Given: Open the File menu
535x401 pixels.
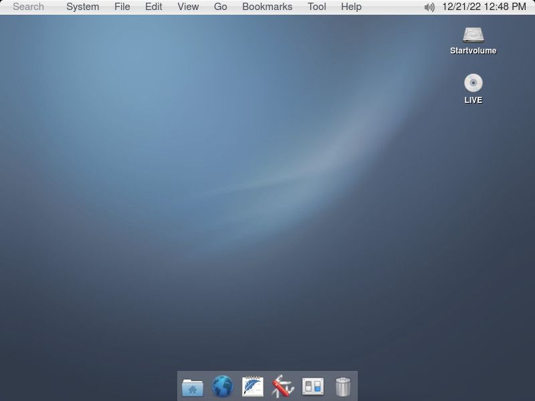Looking at the screenshot, I should (122, 7).
